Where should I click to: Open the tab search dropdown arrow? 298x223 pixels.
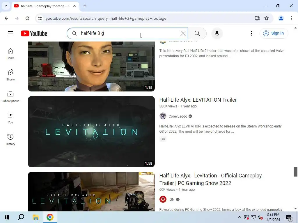(6, 6)
